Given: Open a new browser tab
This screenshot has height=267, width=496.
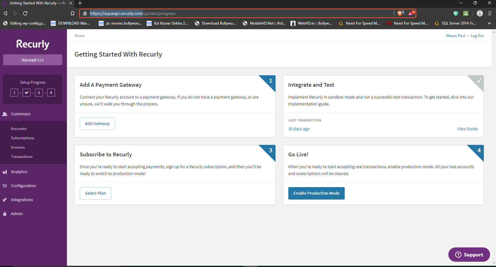Looking at the screenshot, I should [x=80, y=3].
